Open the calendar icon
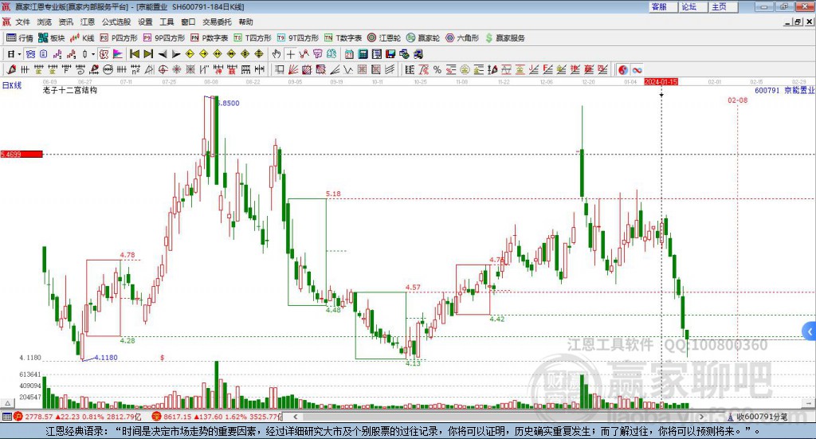This screenshot has height=439, width=816. pyautogui.click(x=349, y=54)
